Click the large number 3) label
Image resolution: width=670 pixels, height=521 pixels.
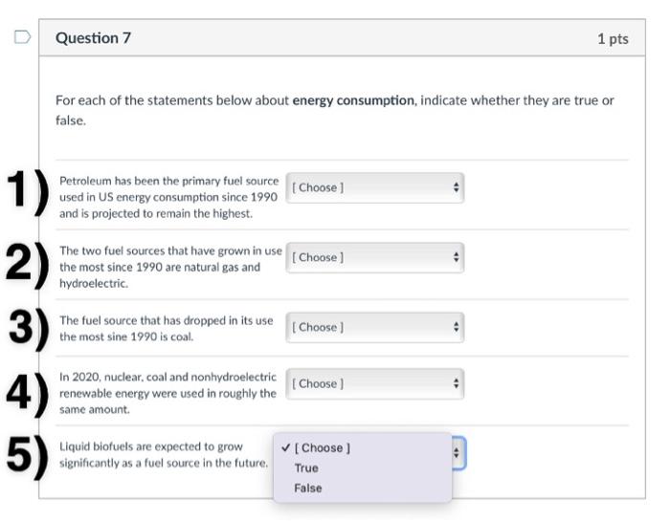[x=27, y=328]
